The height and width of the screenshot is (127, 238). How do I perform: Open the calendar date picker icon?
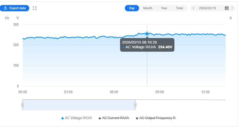coord(226,8)
